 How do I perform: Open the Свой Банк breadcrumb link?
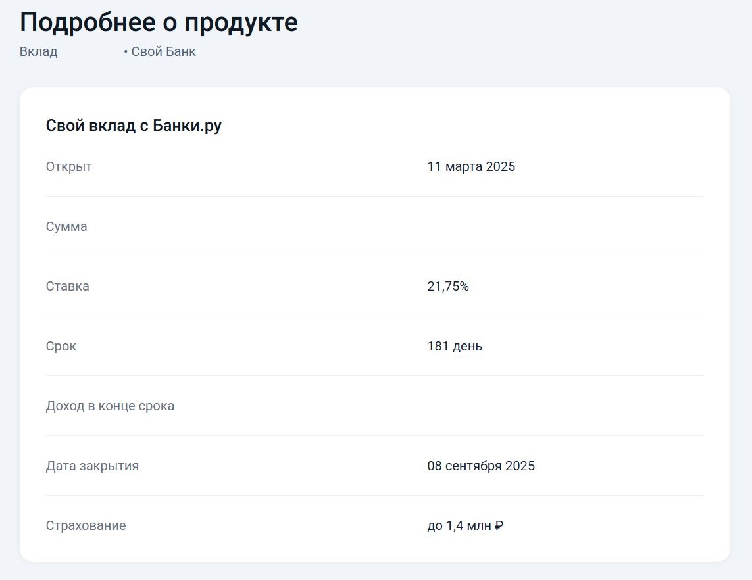164,51
